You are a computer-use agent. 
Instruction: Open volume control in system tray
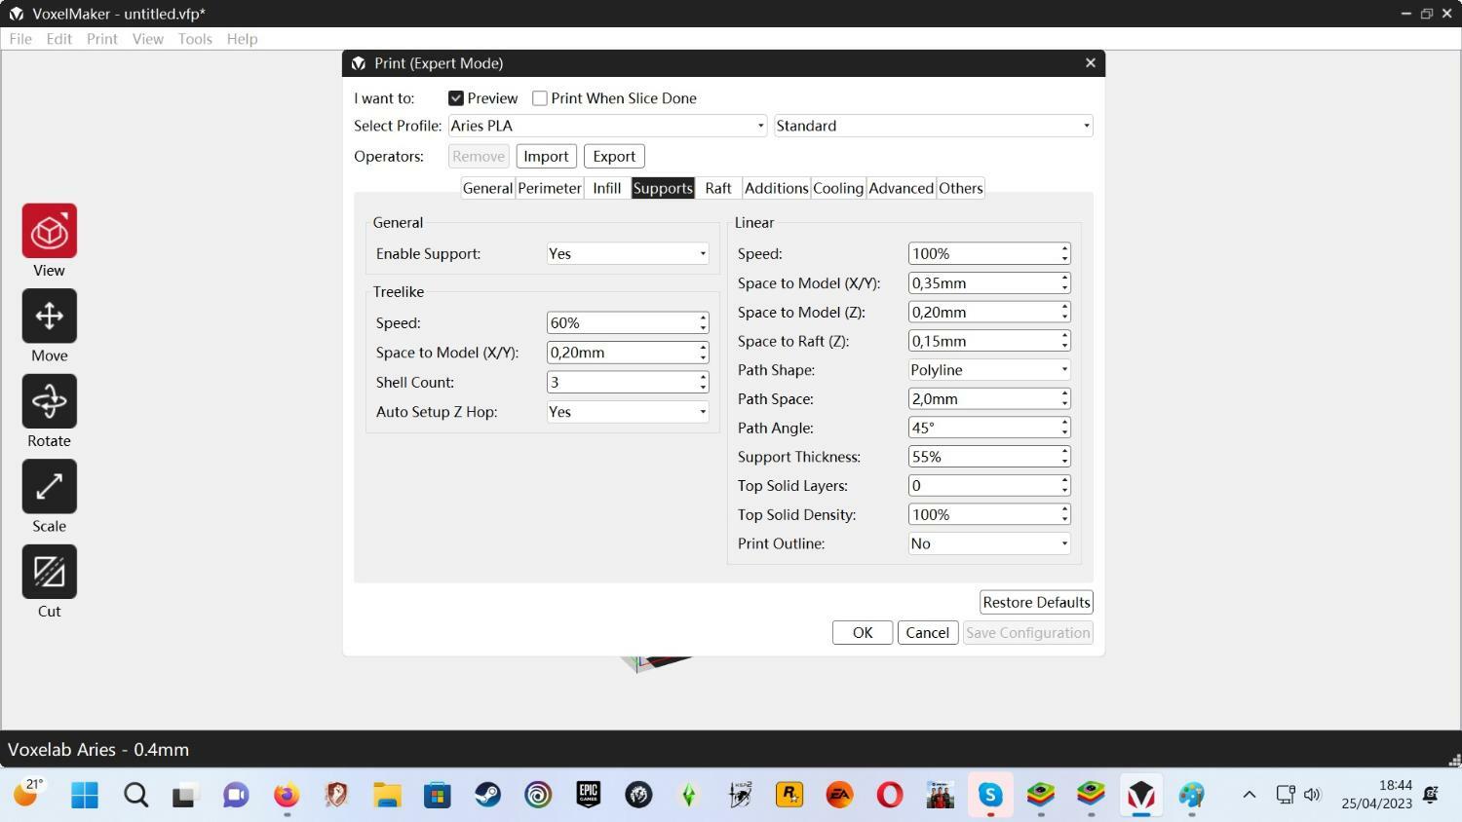(x=1312, y=795)
